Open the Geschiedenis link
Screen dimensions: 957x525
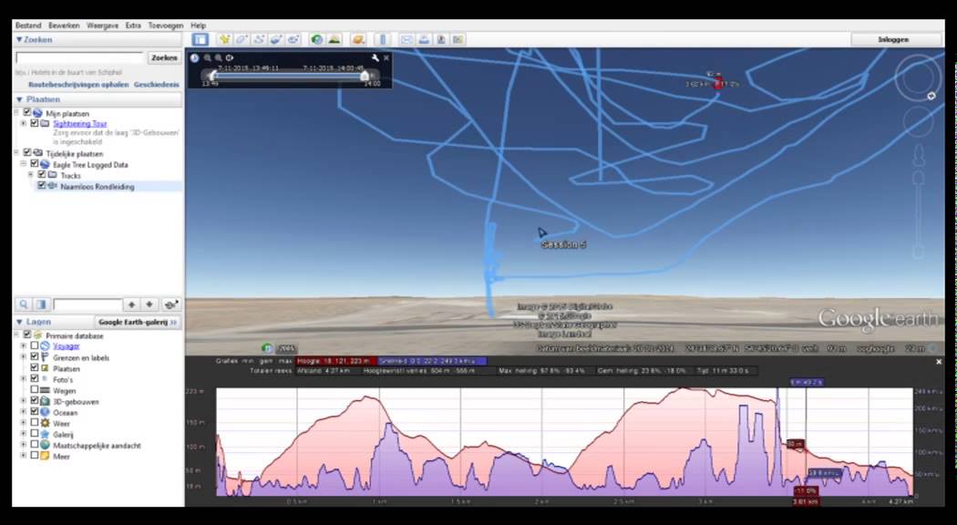coord(157,85)
